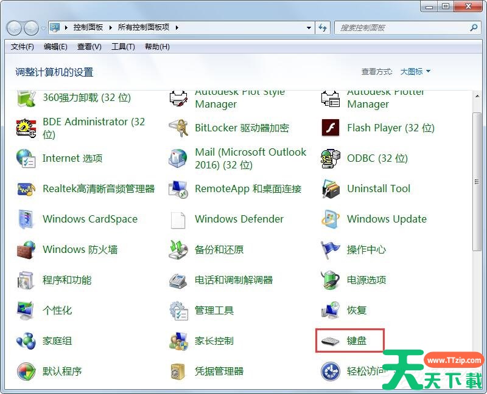Click the 键盘 keyboard icon
This screenshot has width=487, height=394.
pos(331,341)
